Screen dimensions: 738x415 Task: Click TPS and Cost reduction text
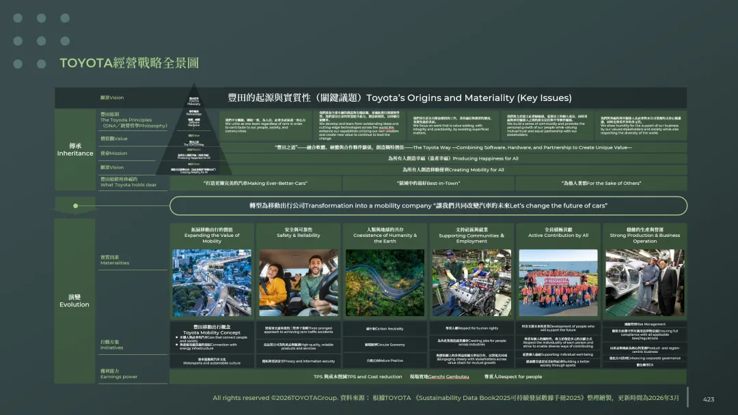tap(357, 377)
